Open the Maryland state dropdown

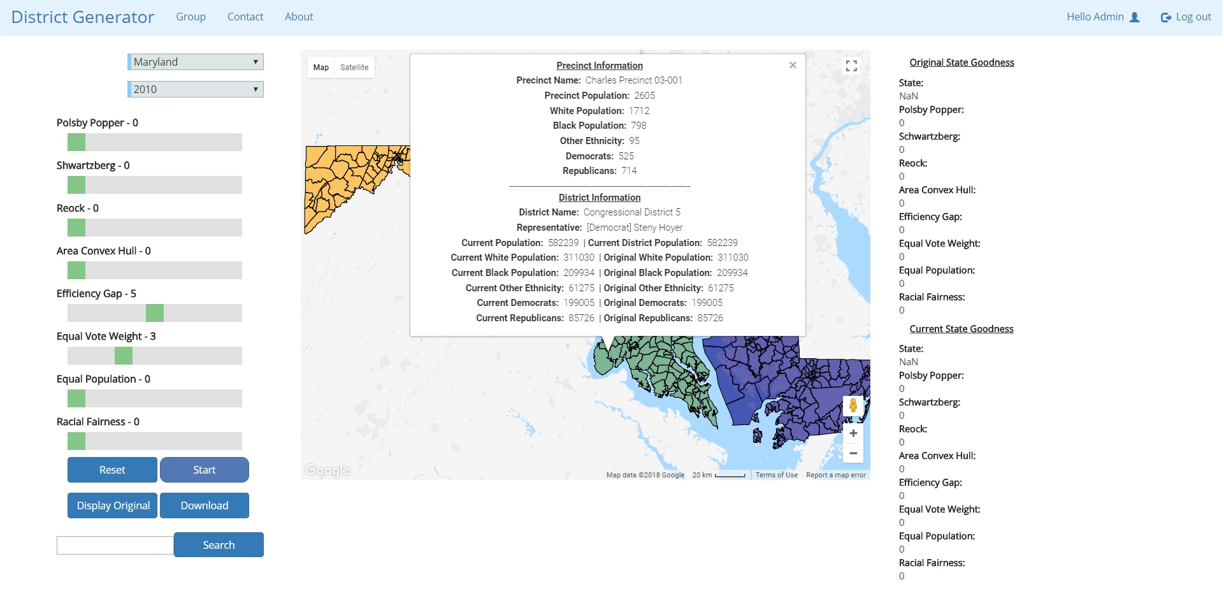tap(196, 62)
